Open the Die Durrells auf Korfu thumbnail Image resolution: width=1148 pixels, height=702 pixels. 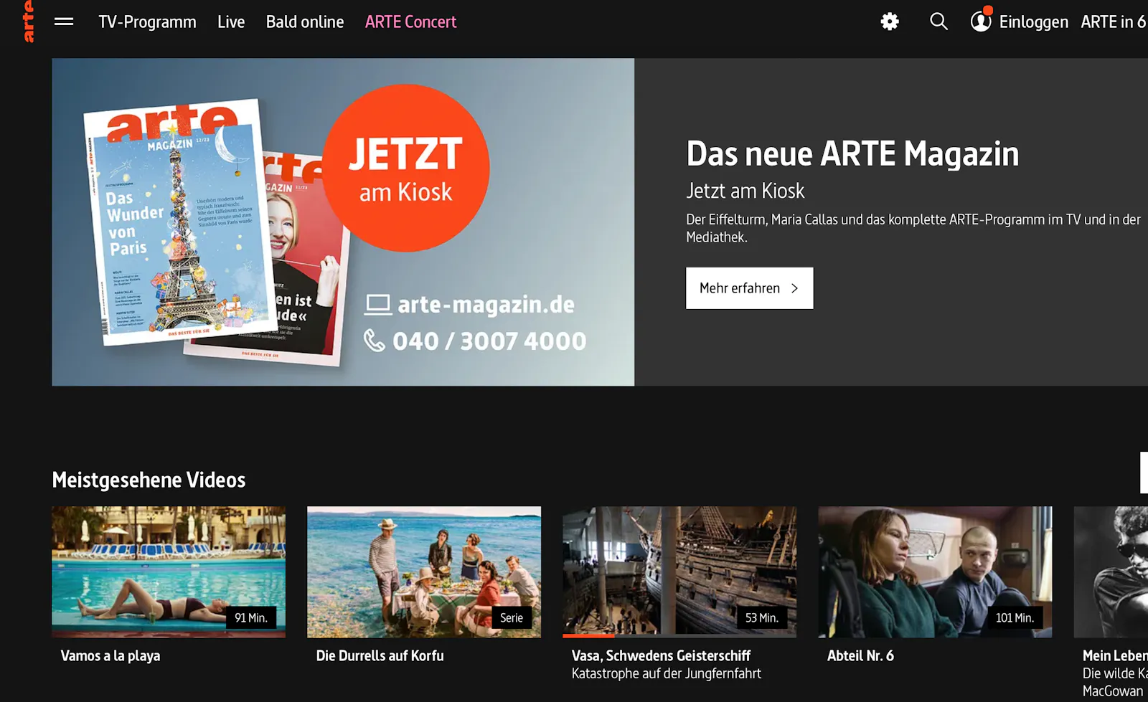click(424, 571)
